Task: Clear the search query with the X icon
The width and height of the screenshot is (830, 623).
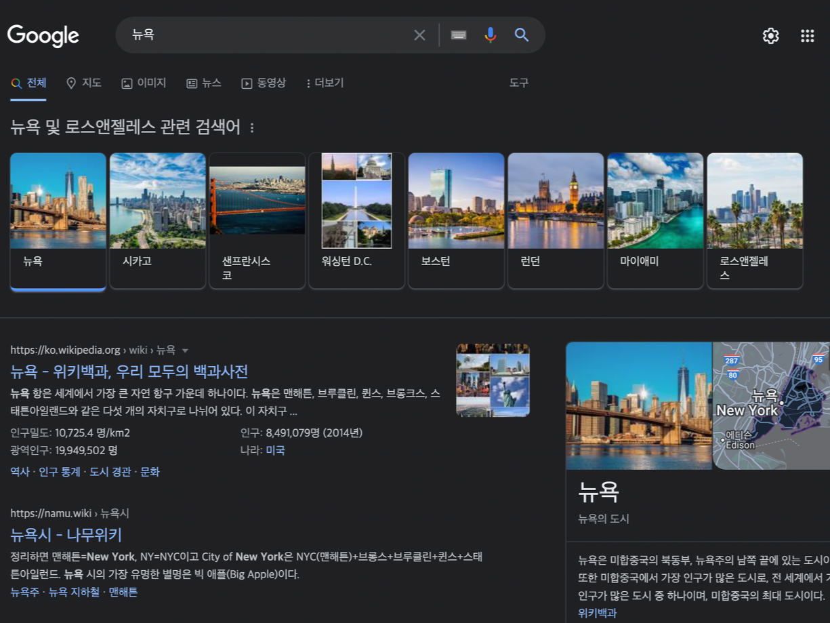Action: click(419, 35)
